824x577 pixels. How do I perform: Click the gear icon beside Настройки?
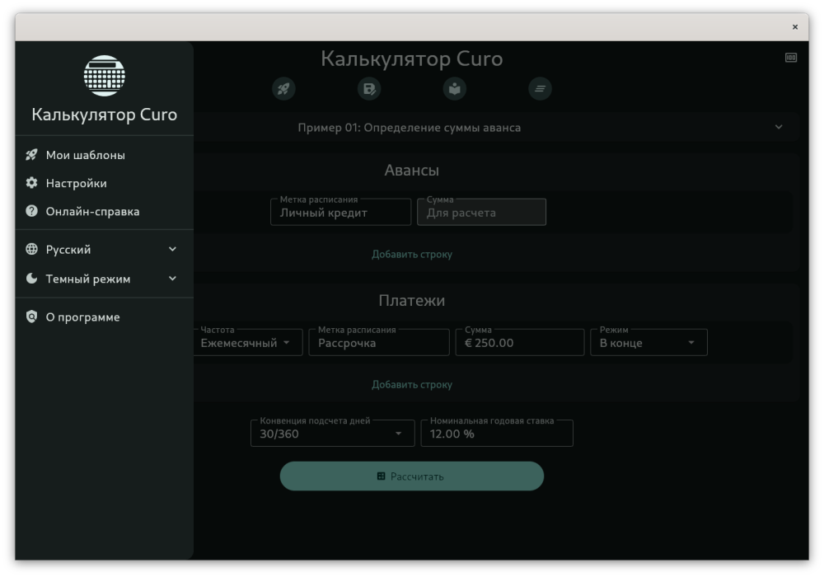(x=31, y=183)
